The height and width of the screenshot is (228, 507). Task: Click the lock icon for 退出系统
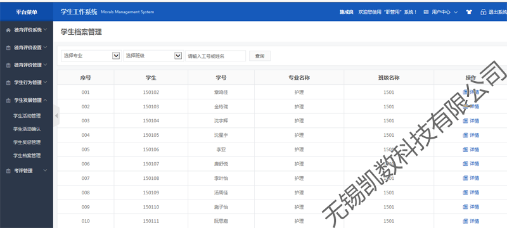484,12
